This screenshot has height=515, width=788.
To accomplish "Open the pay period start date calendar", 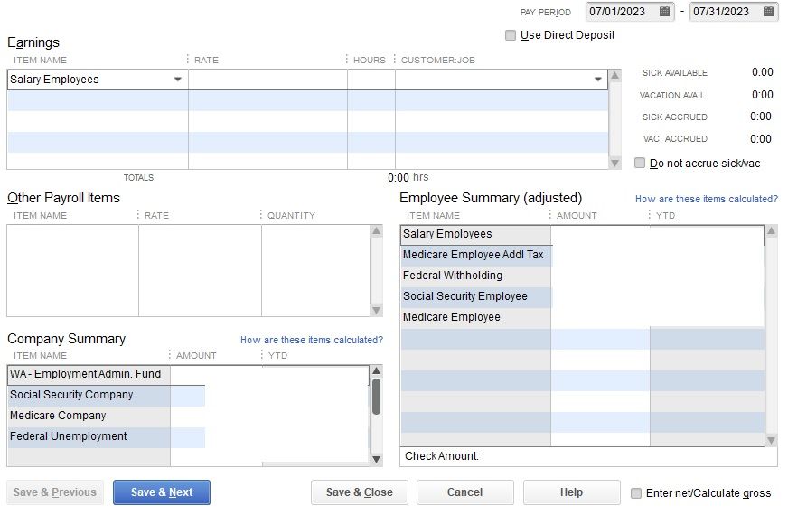I will pyautogui.click(x=665, y=12).
